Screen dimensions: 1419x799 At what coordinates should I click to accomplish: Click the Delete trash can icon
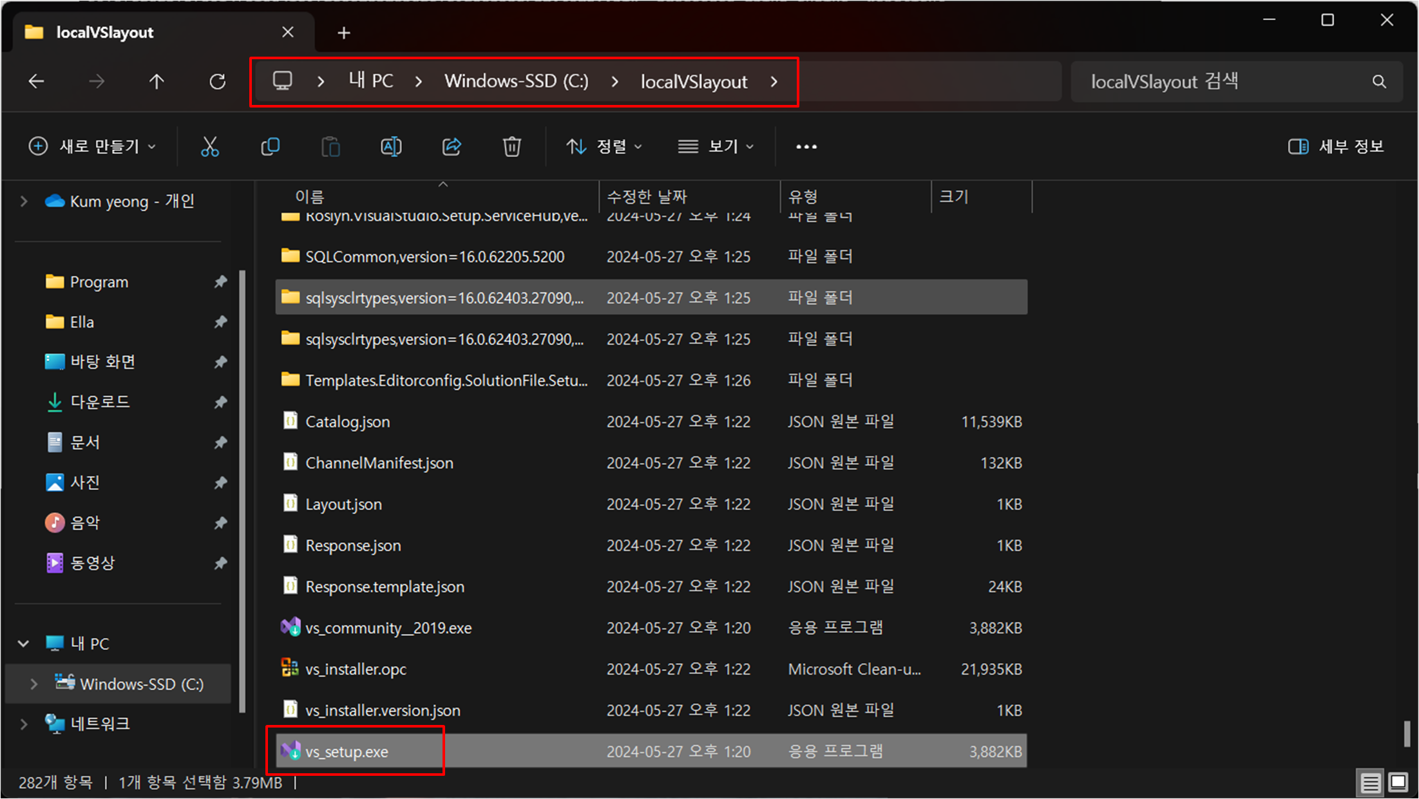[x=511, y=147]
